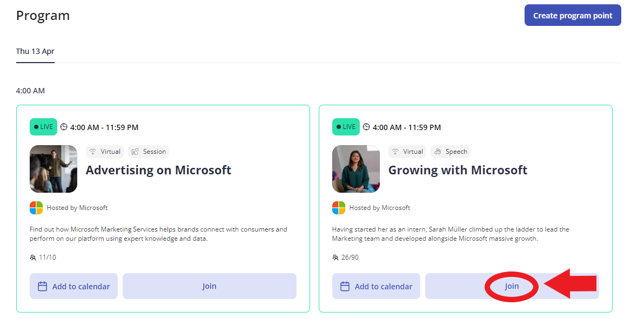Click the Speech type tag

pos(451,152)
